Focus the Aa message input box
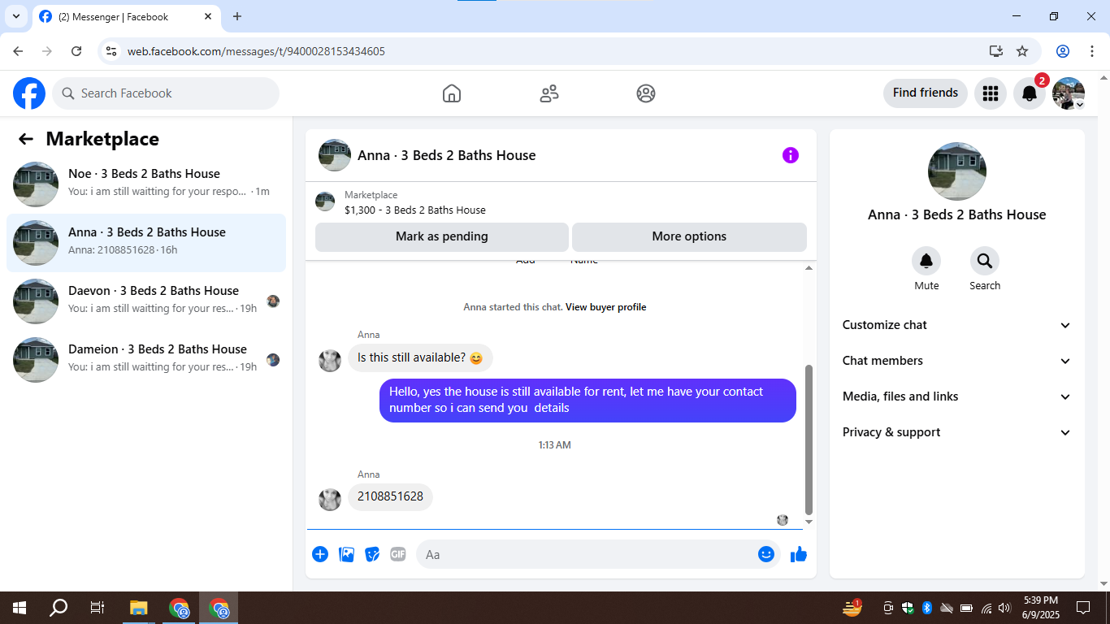Viewport: 1110px width, 624px height. pos(587,554)
